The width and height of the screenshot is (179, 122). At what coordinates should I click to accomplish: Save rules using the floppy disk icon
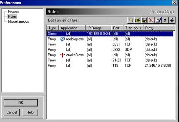pyautogui.click(x=145, y=20)
